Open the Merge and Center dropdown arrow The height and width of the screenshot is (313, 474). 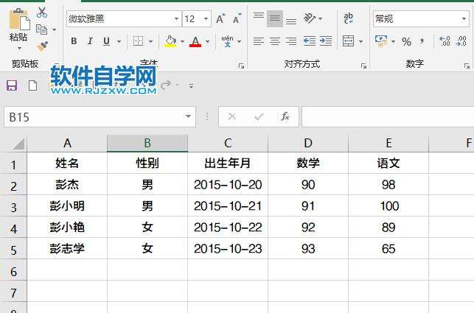[x=361, y=41]
